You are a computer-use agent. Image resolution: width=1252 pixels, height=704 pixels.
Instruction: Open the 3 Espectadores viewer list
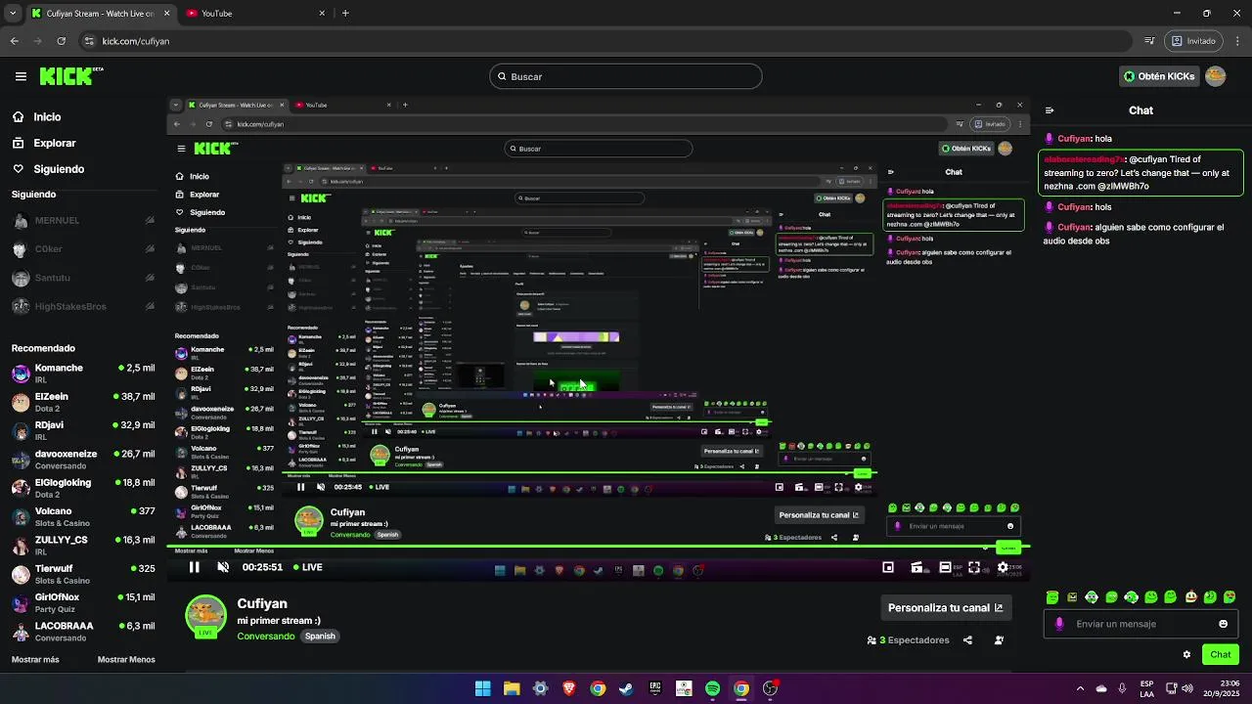point(908,640)
